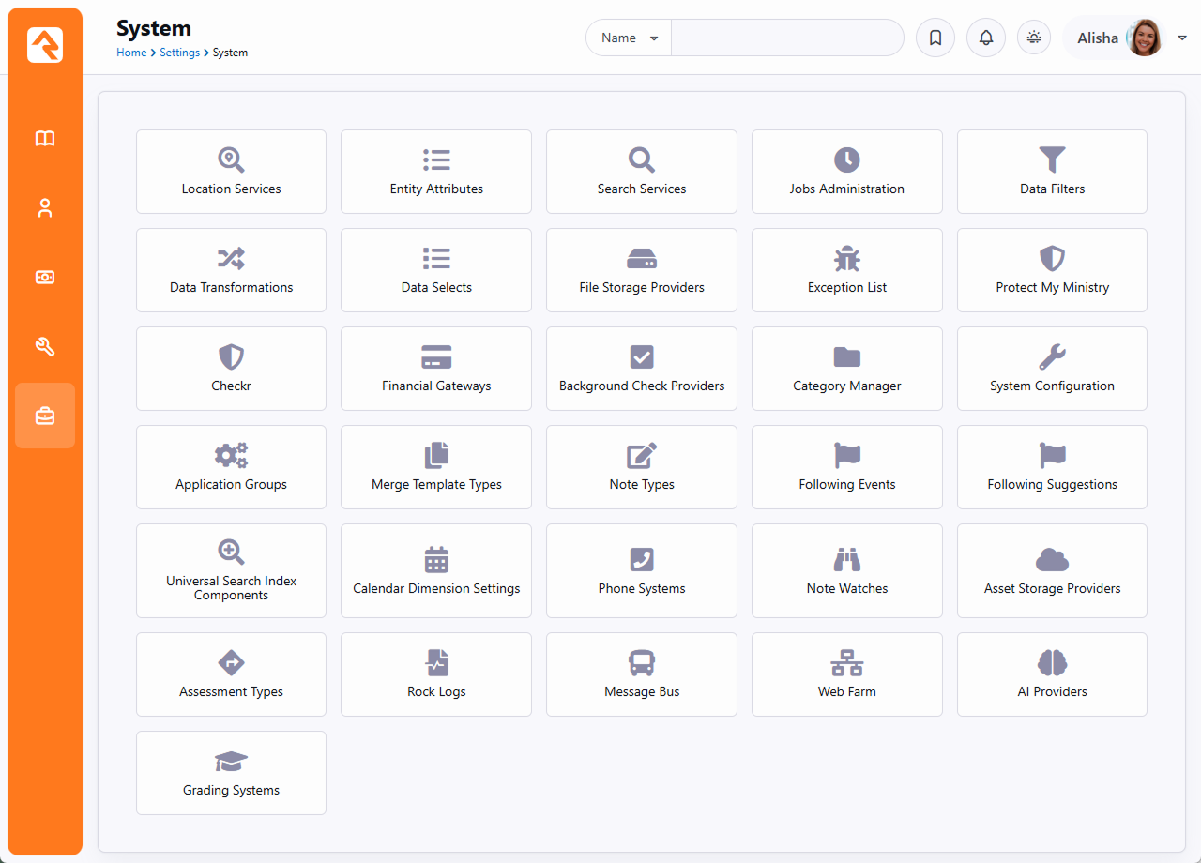Select the person icon in sidebar
The width and height of the screenshot is (1201, 863).
[x=45, y=208]
